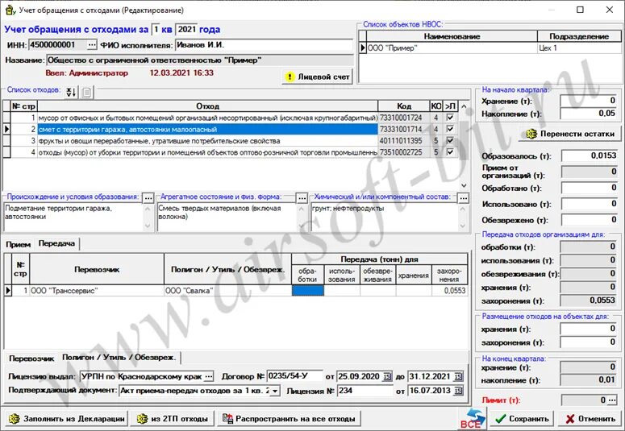Click the waste list scrollbar up arrow
The height and width of the screenshot is (431, 625).
[x=464, y=106]
